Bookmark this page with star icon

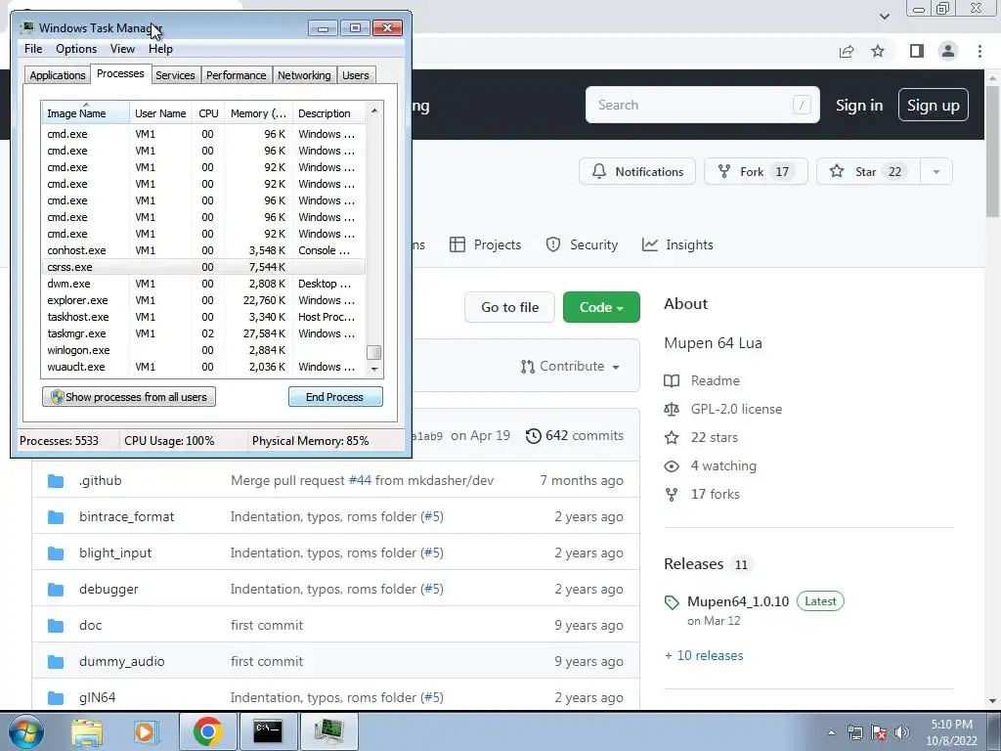coord(878,51)
